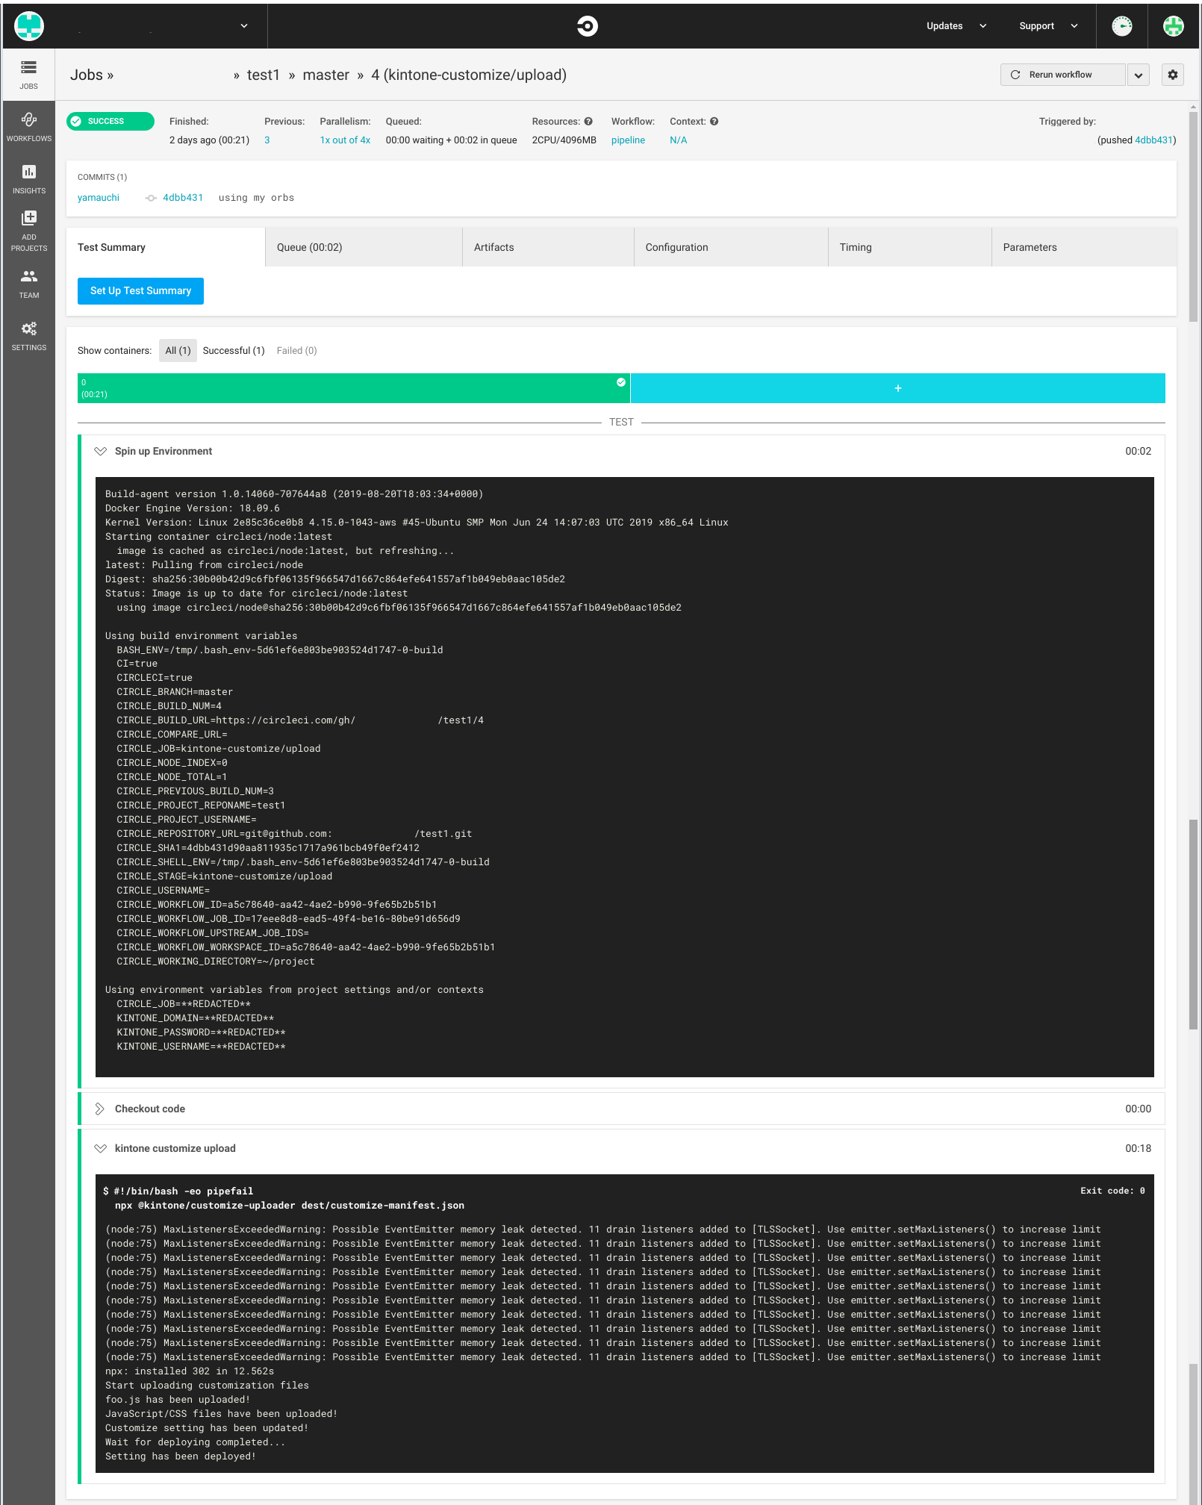Click the organization avatar in top-left
Screen dimensions: 1202x1505
(29, 26)
